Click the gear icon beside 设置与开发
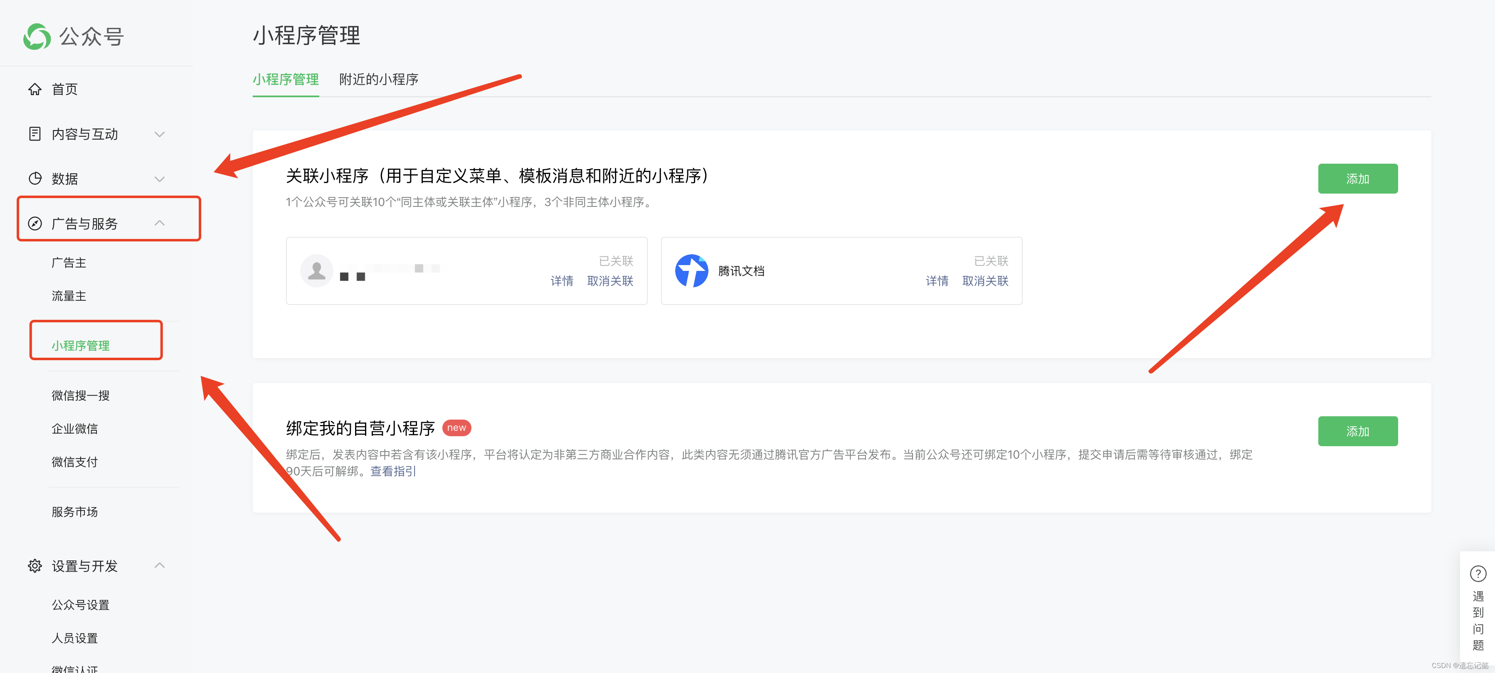1495x673 pixels. (x=35, y=566)
